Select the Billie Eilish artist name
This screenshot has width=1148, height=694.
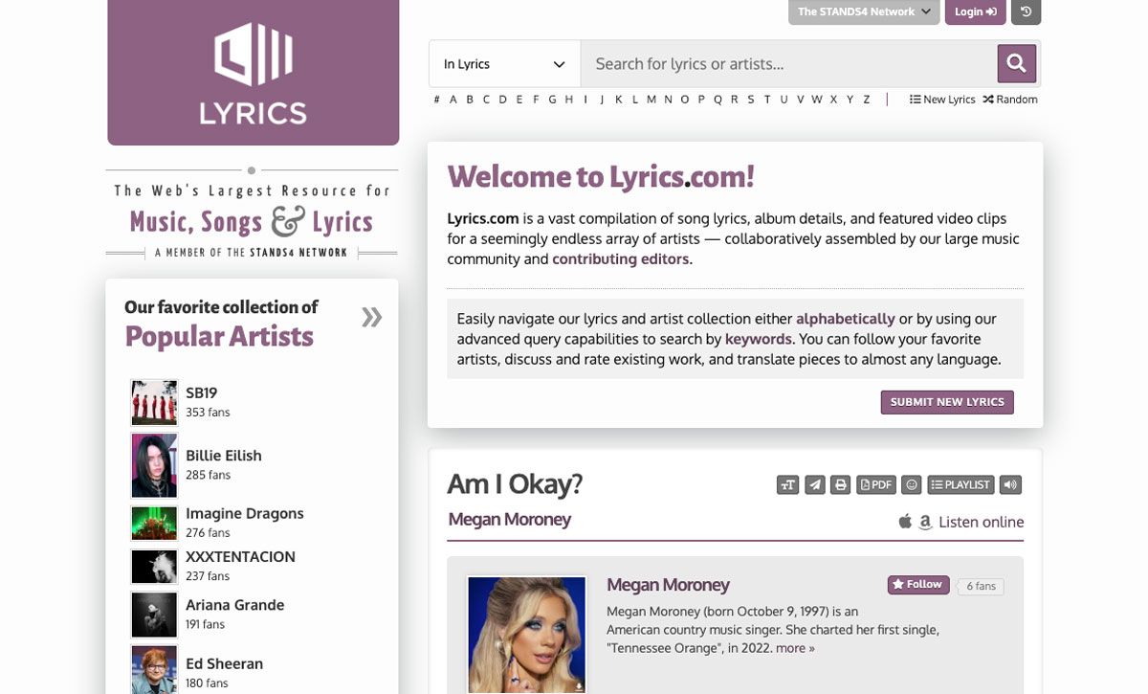224,456
